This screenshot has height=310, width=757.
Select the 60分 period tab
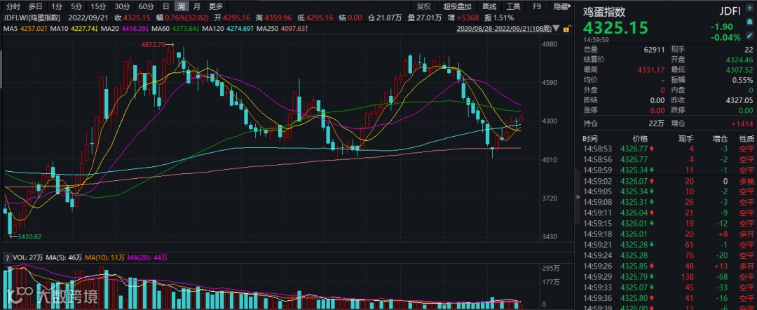[146, 6]
